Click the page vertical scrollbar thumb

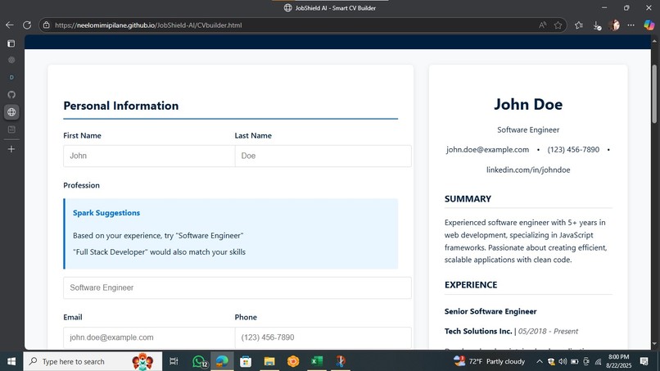(654, 93)
